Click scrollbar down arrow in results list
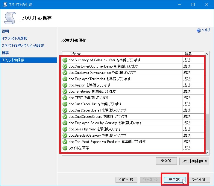The width and height of the screenshot is (214, 186). (207, 153)
